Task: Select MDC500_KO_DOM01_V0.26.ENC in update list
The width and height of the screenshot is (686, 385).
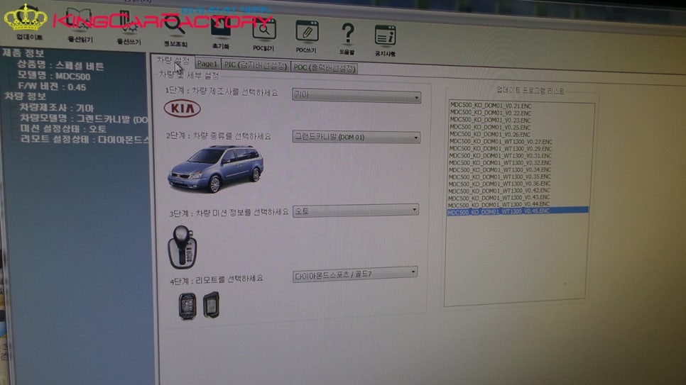Action: pyautogui.click(x=489, y=134)
